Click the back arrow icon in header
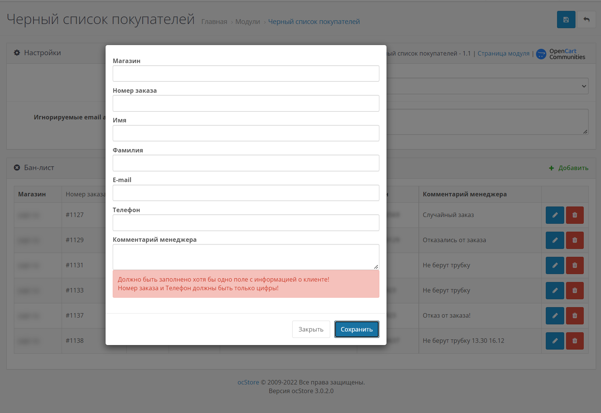Screen dimensions: 601x413 tap(586, 20)
